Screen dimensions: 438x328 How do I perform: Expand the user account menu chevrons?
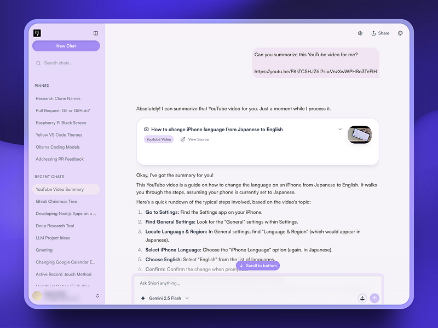pyautogui.click(x=97, y=296)
